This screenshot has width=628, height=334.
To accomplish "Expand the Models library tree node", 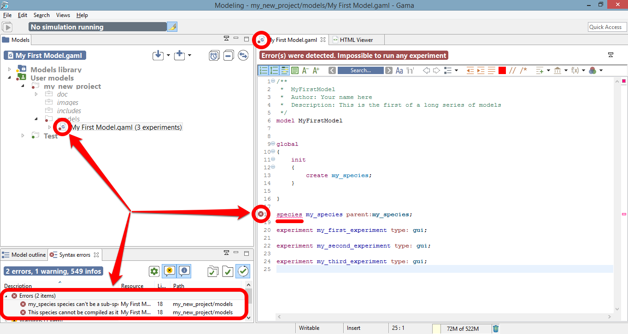I will (x=10, y=69).
